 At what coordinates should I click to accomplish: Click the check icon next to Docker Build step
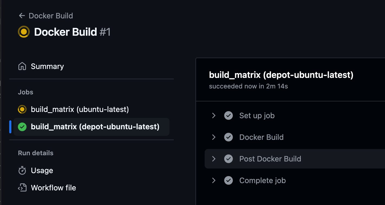pos(229,137)
